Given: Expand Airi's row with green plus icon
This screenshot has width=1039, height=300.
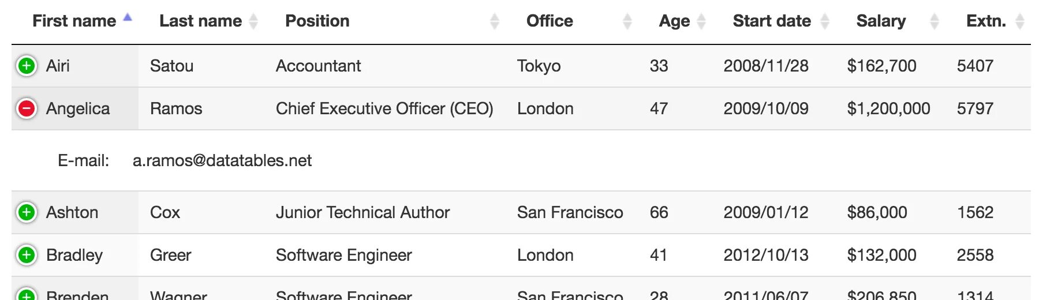Looking at the screenshot, I should 27,66.
